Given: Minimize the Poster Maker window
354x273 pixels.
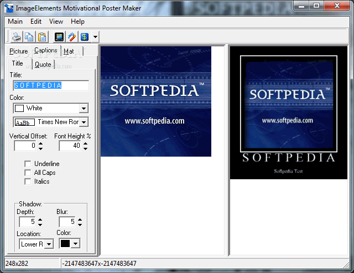Looking at the screenshot, I should [x=301, y=6].
